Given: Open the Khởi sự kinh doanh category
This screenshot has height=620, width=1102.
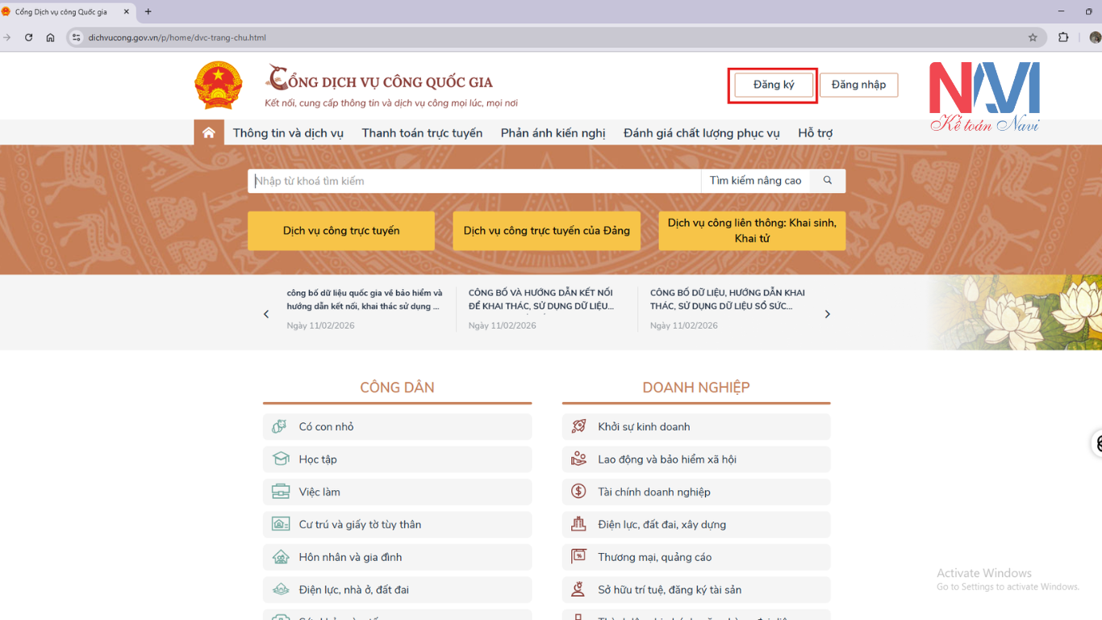Looking at the screenshot, I should click(x=644, y=427).
